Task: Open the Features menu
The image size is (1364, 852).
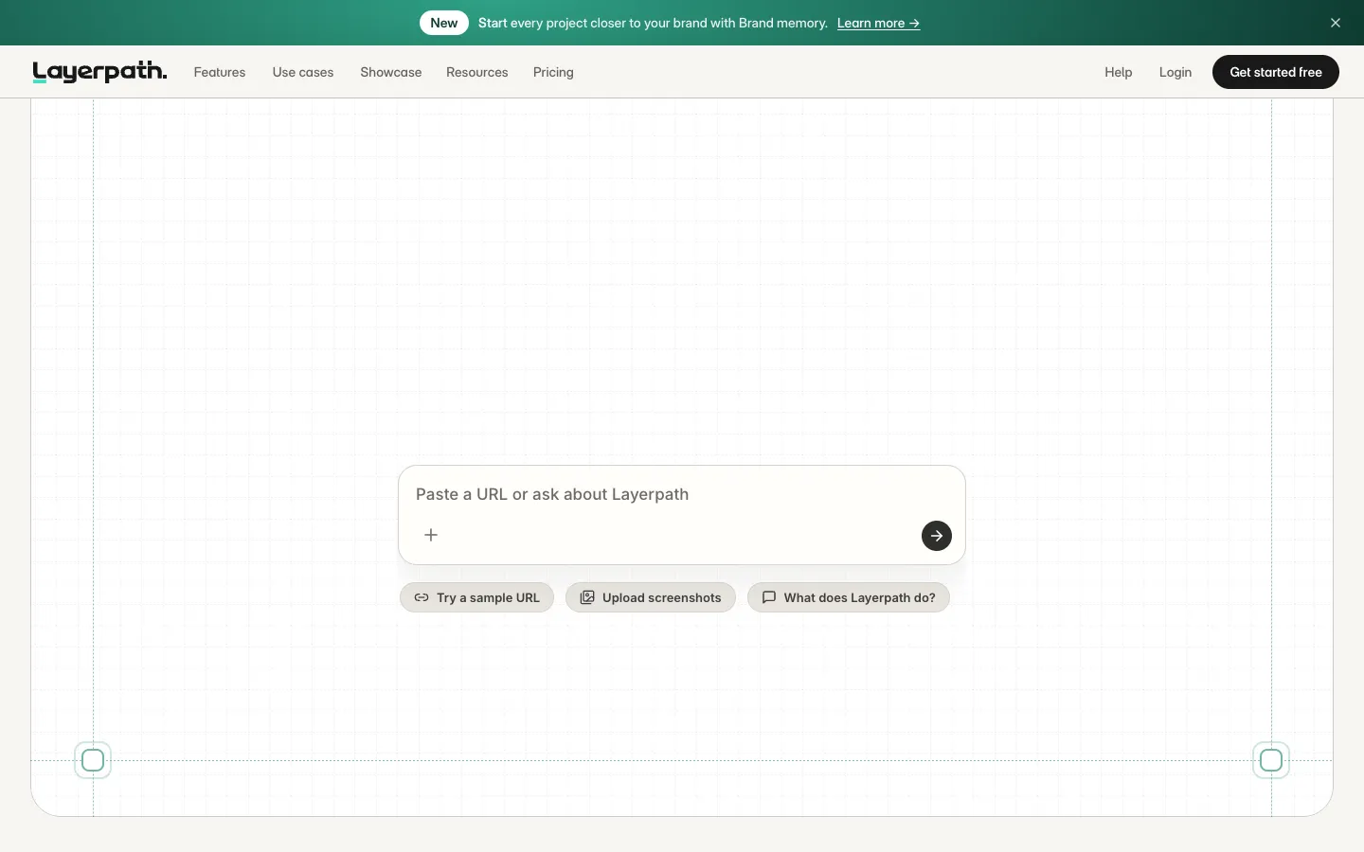Action: 220,72
